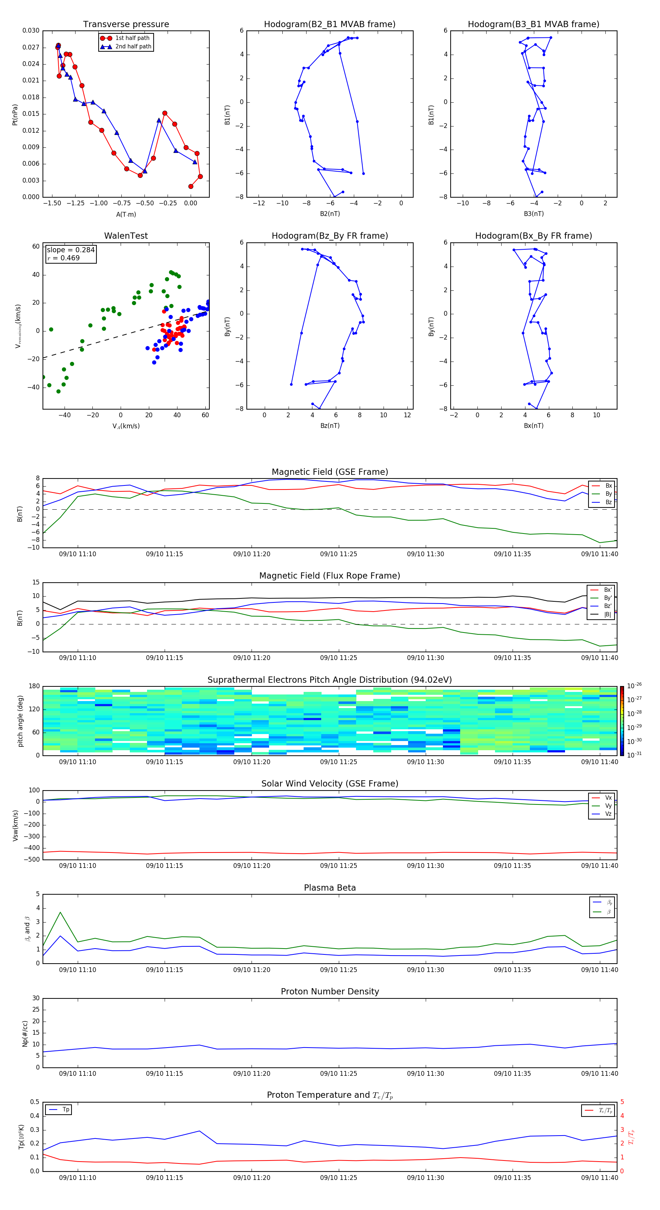Click the 'Solar Wind Velocity (GSE Frame)' title
The image size is (660, 1210).
330,784
